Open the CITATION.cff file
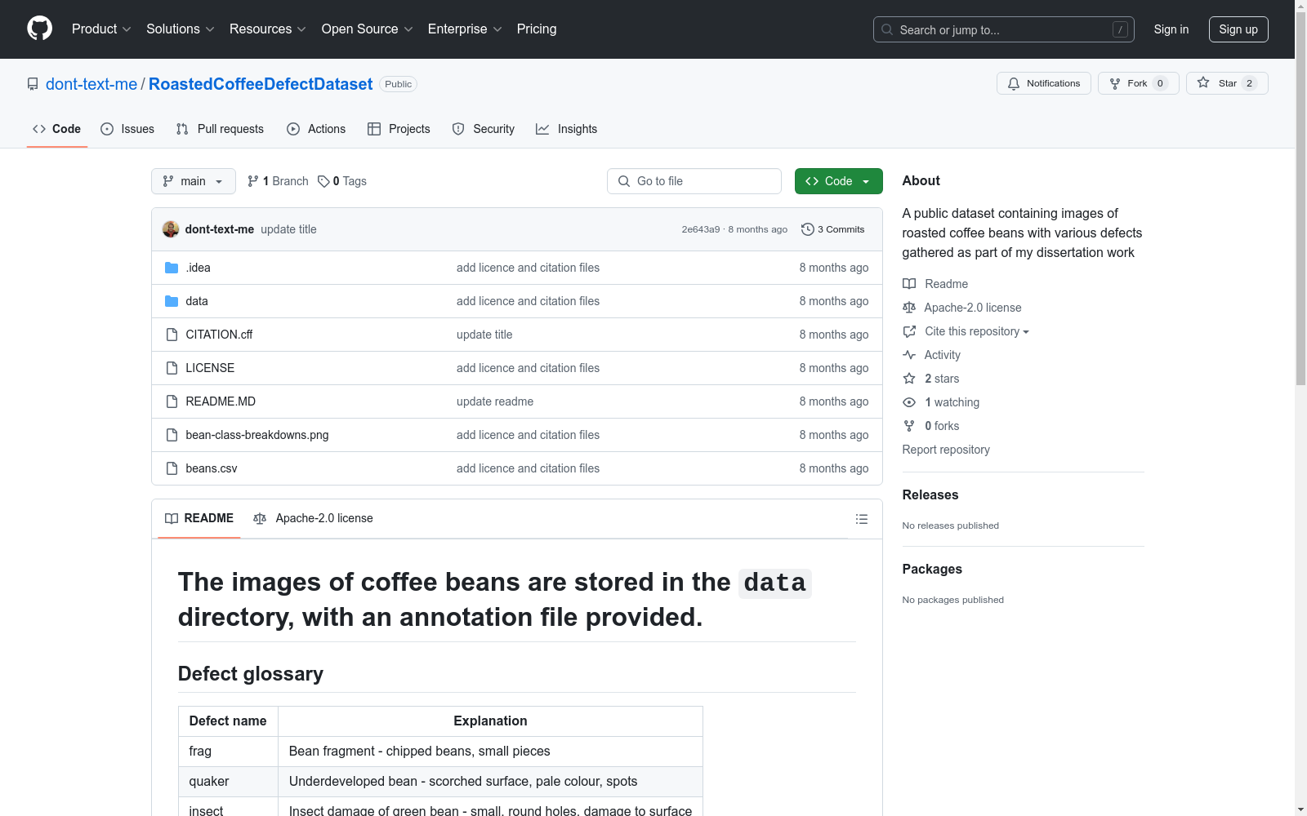The image size is (1307, 816). (x=219, y=335)
